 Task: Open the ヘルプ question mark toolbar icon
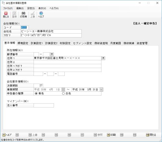click(x=41, y=15)
